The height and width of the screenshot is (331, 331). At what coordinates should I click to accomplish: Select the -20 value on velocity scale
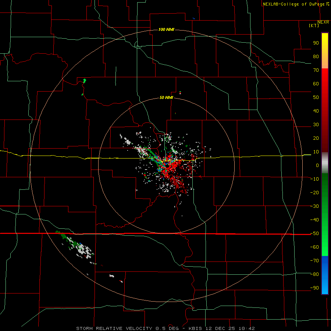pyautogui.click(x=314, y=193)
